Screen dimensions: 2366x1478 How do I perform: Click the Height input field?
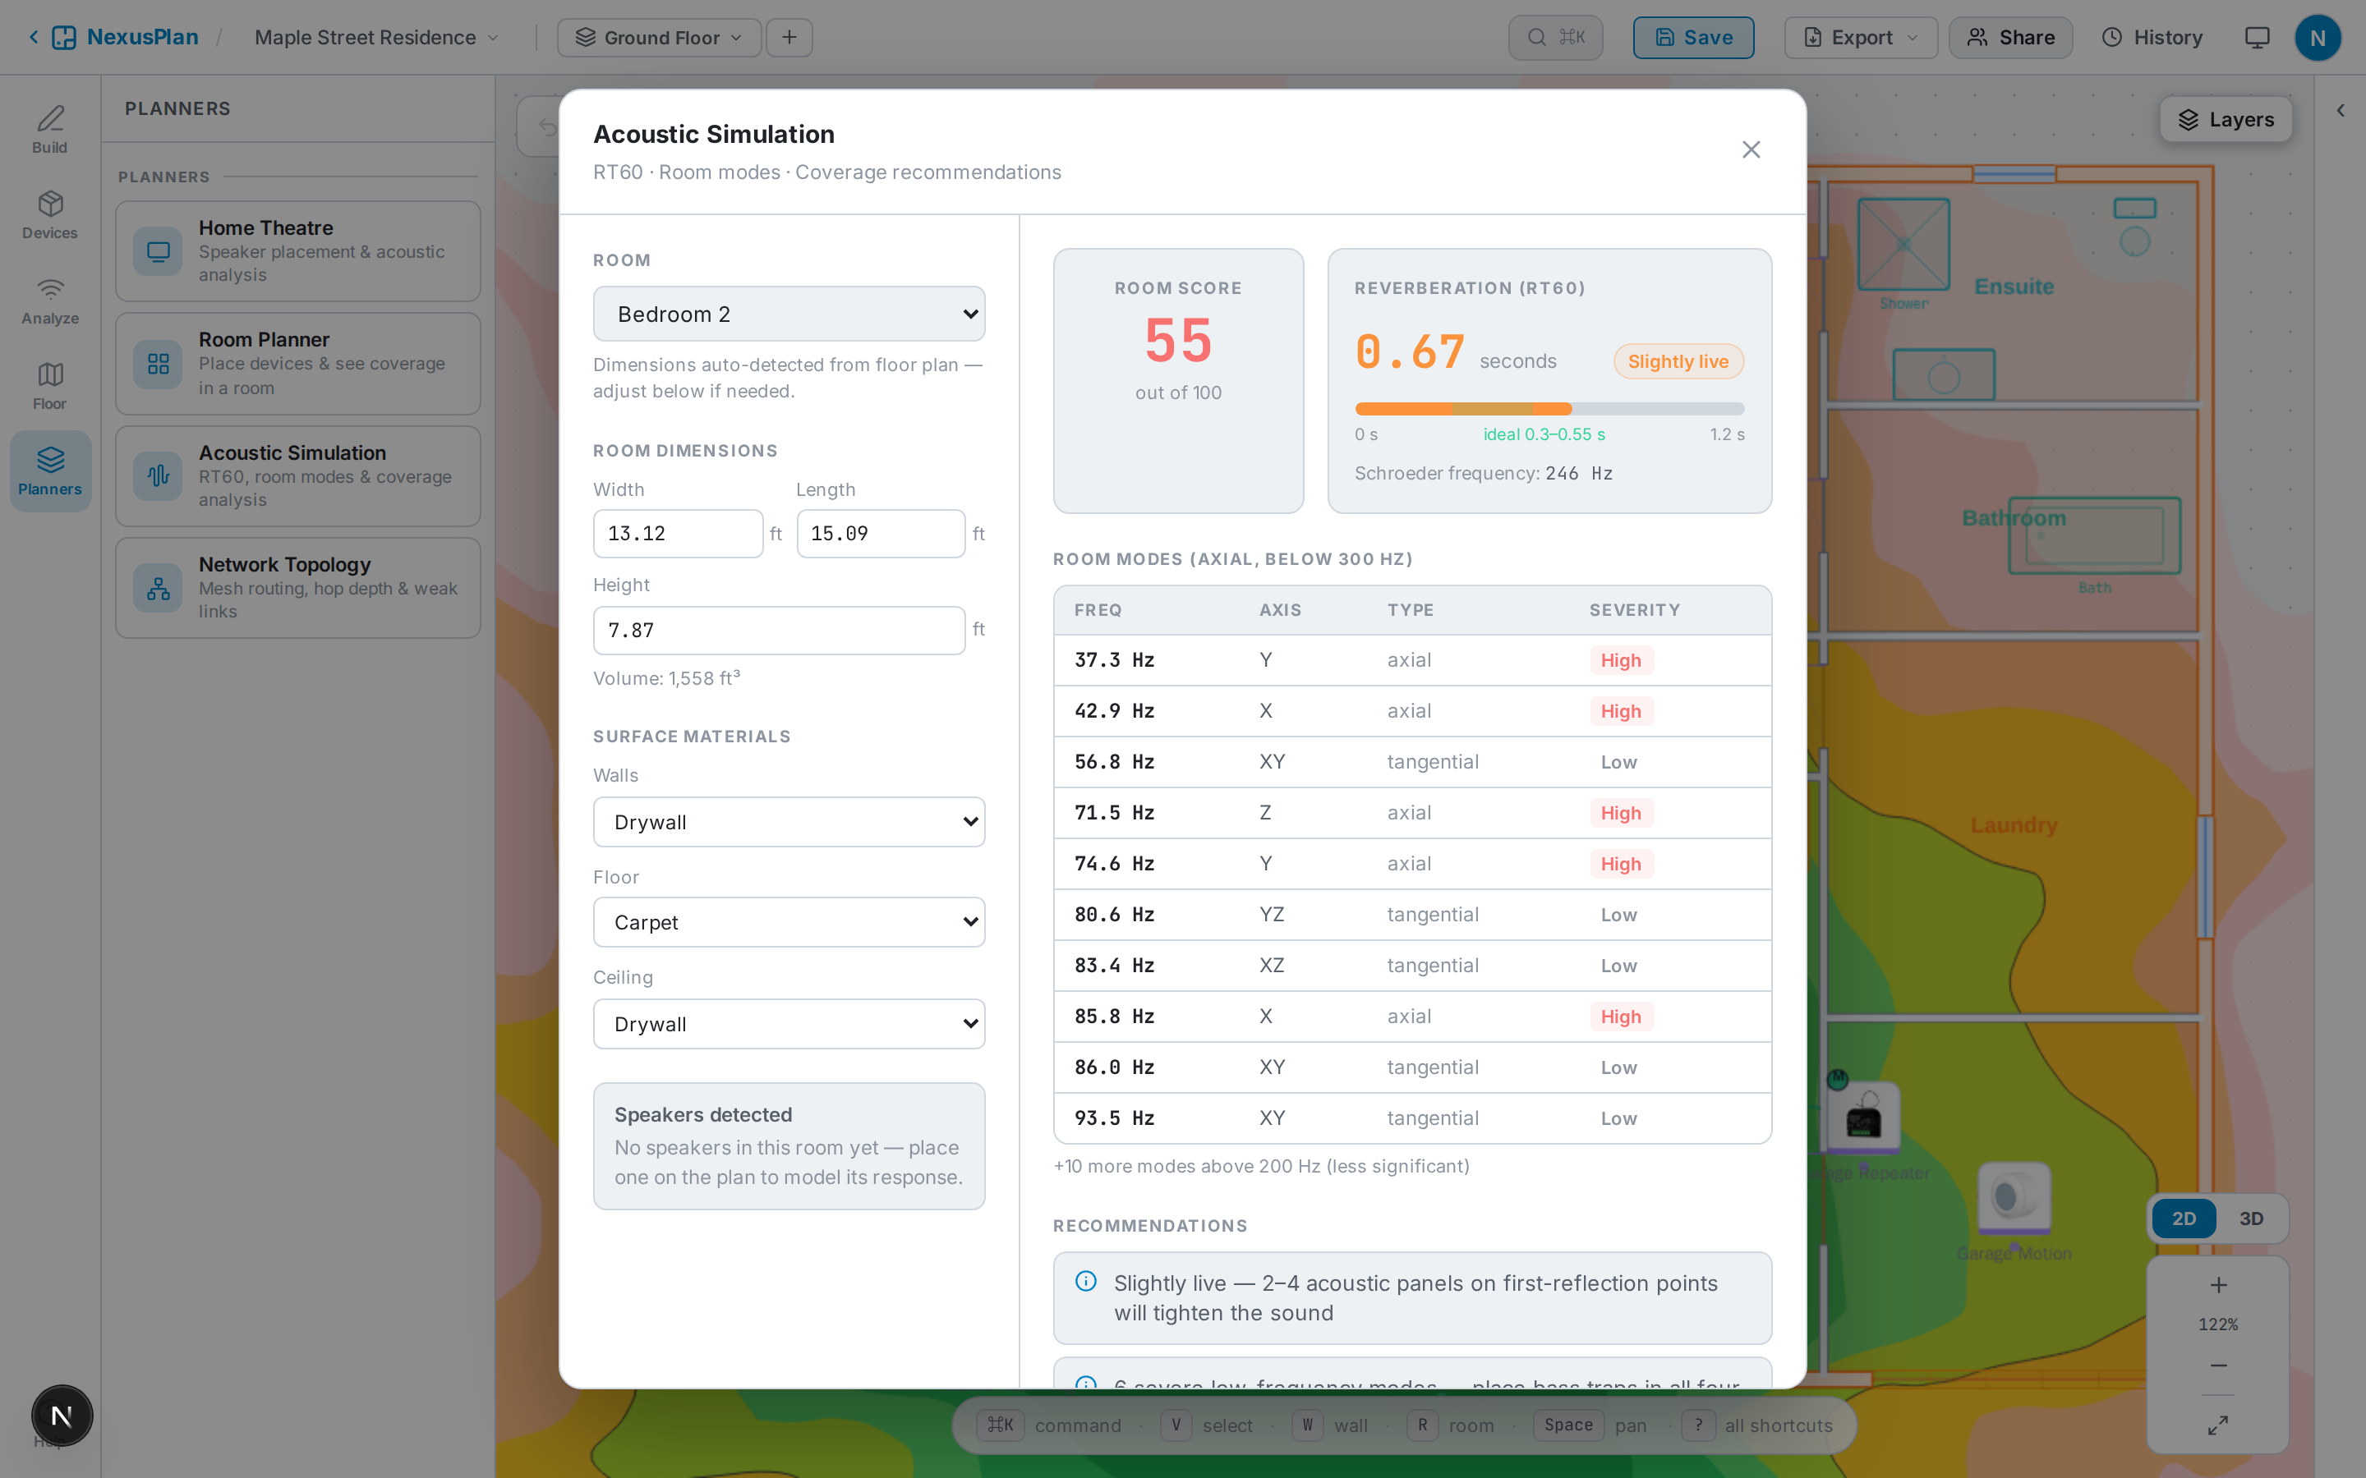779,631
